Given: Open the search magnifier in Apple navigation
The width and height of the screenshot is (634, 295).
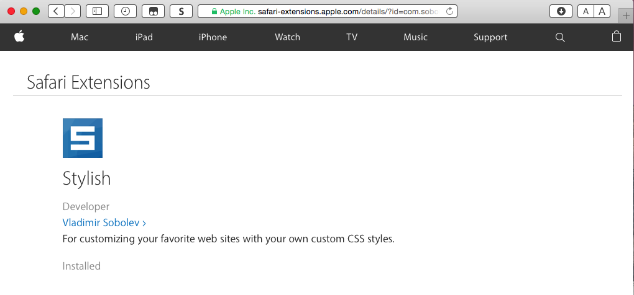Looking at the screenshot, I should pyautogui.click(x=560, y=37).
